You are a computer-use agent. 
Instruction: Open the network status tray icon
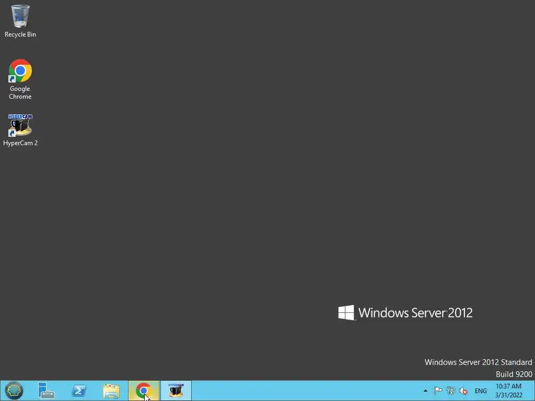pyautogui.click(x=451, y=391)
